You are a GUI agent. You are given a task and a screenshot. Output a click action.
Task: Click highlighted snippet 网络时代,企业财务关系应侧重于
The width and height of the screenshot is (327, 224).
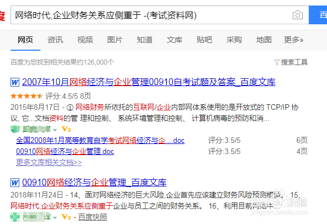(x=62, y=206)
